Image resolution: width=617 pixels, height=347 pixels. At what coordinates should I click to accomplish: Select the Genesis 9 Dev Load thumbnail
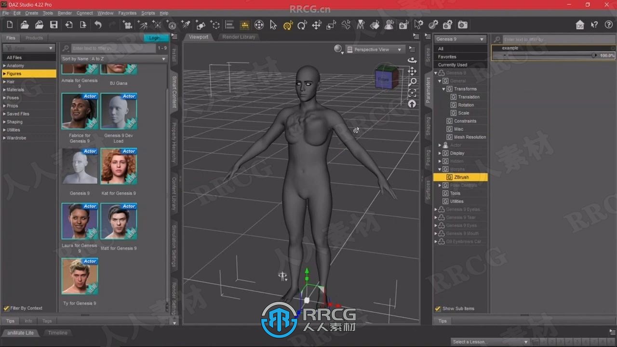(119, 111)
